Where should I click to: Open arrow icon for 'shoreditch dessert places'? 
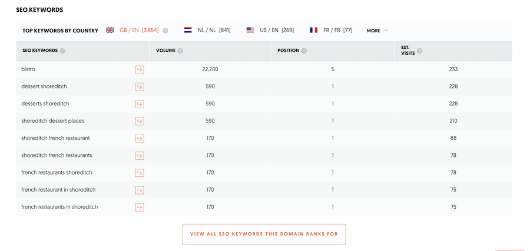point(140,121)
